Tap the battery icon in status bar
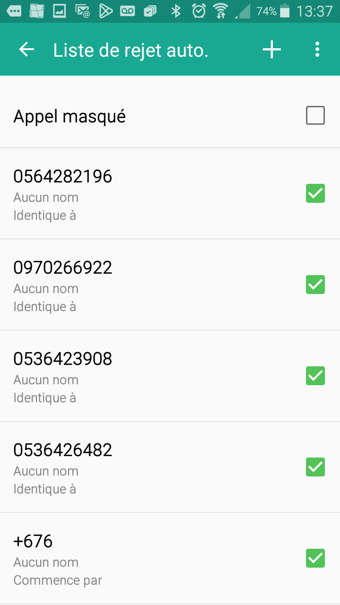 point(285,11)
